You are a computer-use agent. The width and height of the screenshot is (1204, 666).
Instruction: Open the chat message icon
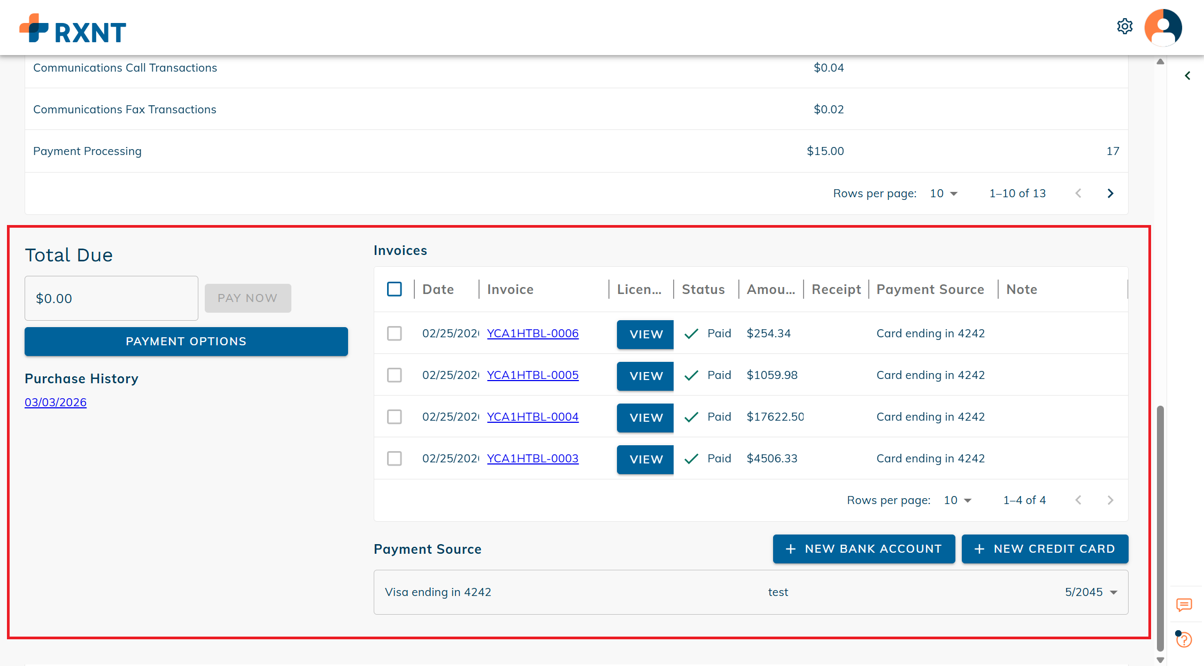pos(1184,605)
